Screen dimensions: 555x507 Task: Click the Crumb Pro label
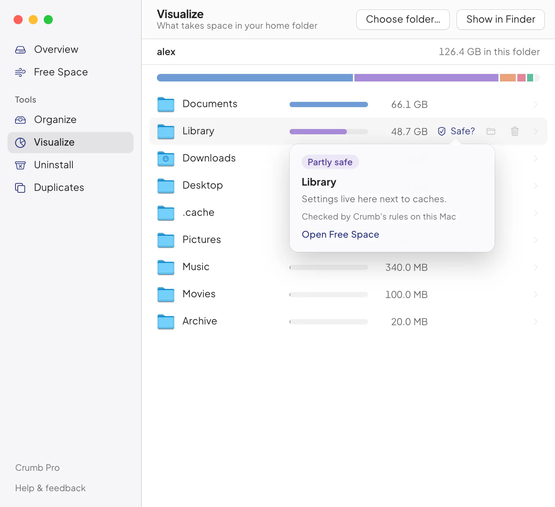click(37, 468)
